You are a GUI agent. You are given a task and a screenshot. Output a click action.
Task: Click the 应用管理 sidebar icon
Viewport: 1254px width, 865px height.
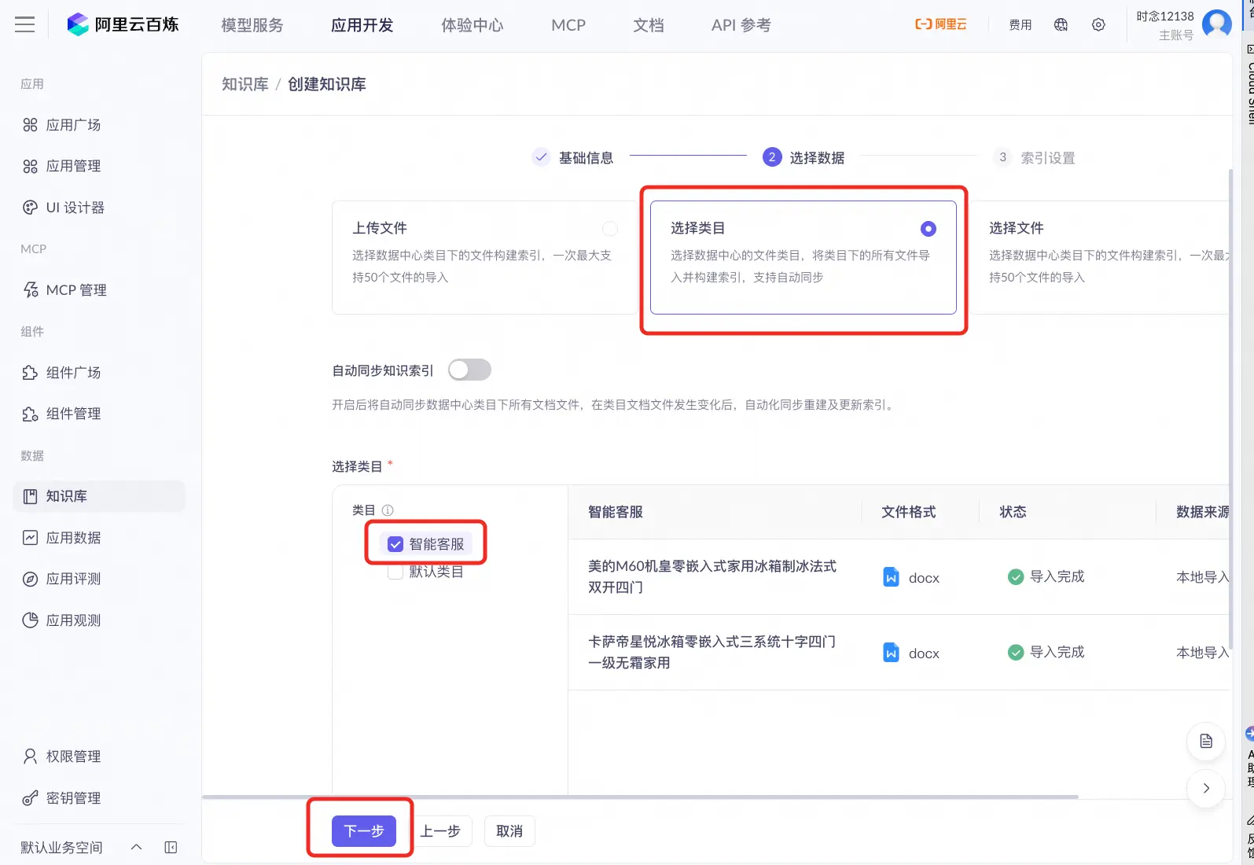(30, 166)
